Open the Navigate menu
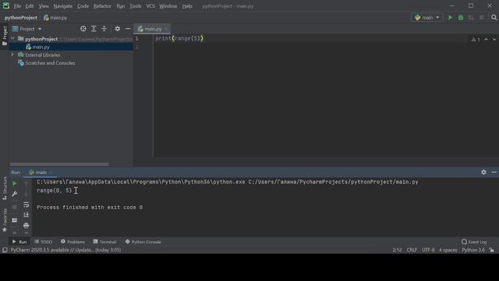 63,6
